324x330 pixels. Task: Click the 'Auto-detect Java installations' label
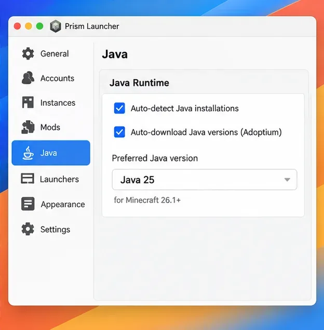pyautogui.click(x=184, y=108)
